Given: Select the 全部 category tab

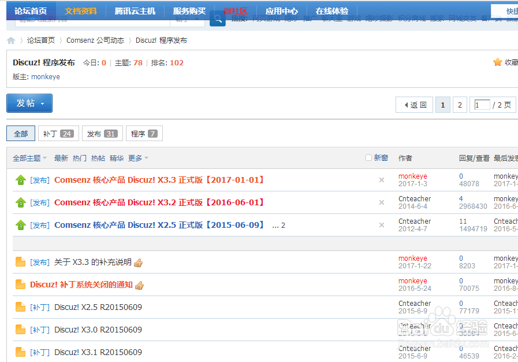Looking at the screenshot, I should tap(21, 134).
